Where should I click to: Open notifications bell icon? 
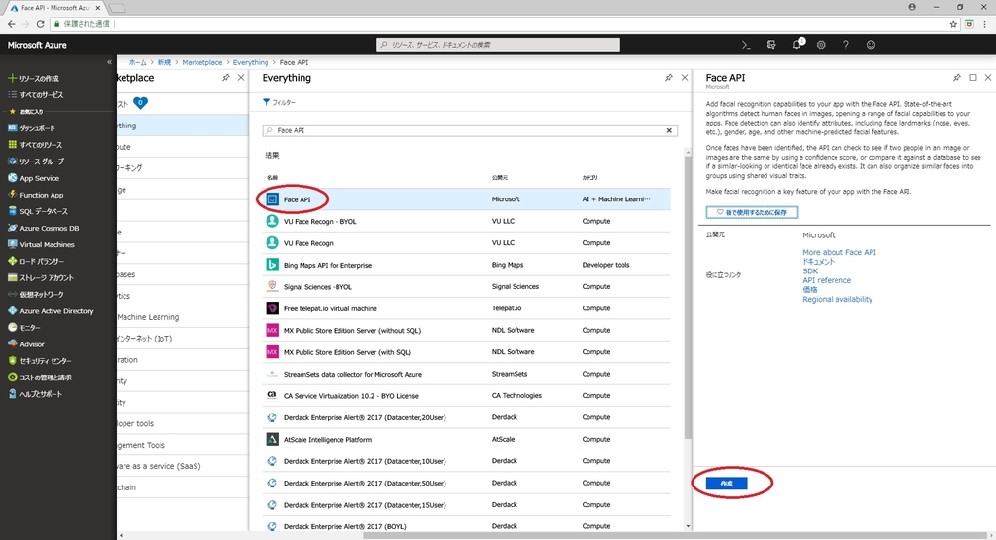(x=797, y=45)
